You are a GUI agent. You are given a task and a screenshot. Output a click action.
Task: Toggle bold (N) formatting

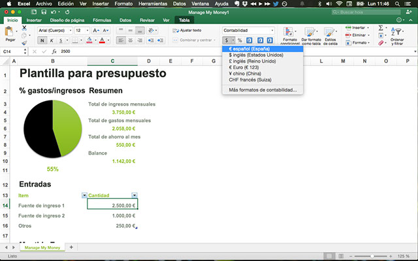click(x=42, y=40)
